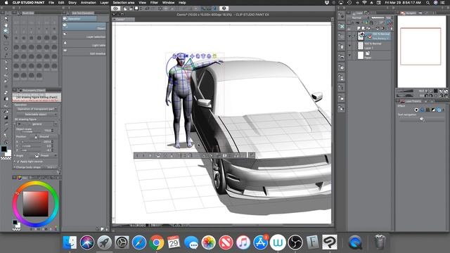Hide the 3D figure layer eye

tap(349, 36)
